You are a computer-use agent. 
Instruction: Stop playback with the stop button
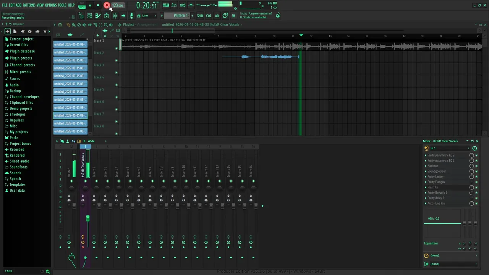(x=98, y=5)
